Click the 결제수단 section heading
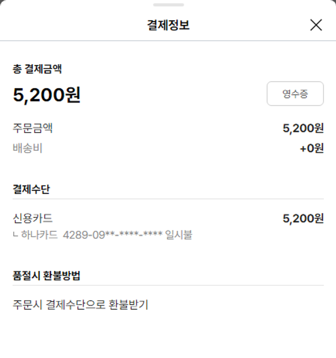336x358 pixels. [31, 189]
